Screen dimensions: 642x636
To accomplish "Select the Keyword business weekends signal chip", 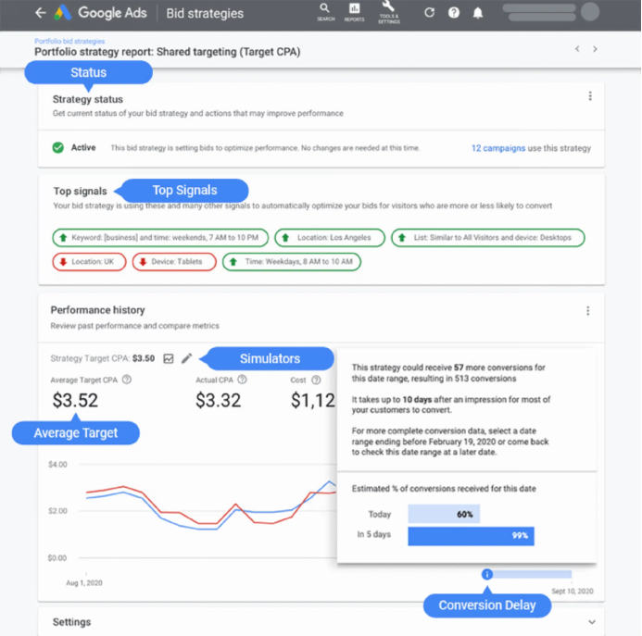I will (x=160, y=238).
